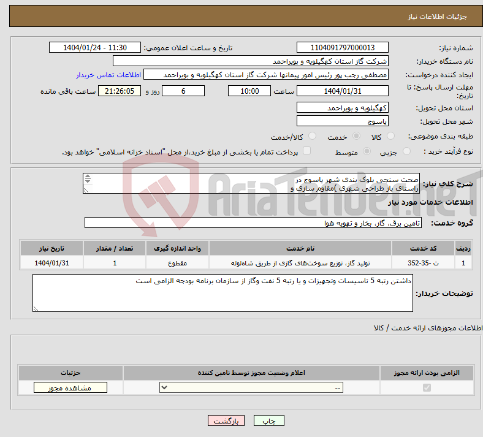Click the remaining days field showing 6
This screenshot has width=483, height=437.
(x=183, y=91)
